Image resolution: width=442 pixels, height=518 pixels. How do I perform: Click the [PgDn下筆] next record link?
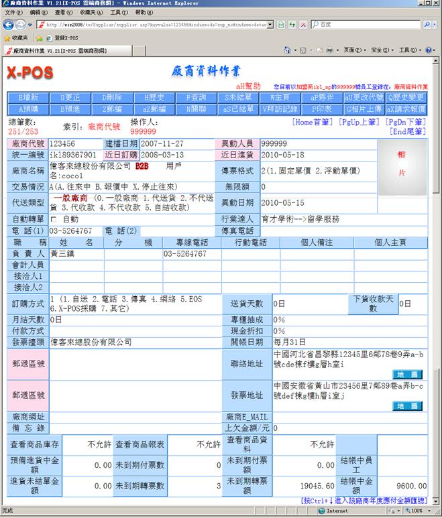coord(405,123)
